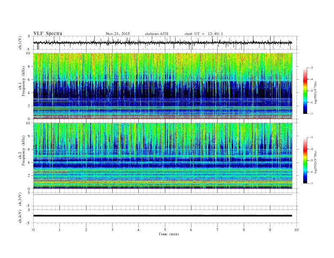
Task: Click ch.1 color bar 'log(PSD)(V²/Hz)' label
Action: [x=316, y=92]
